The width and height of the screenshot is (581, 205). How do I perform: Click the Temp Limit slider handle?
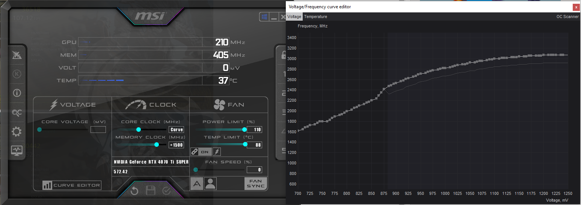coord(245,145)
